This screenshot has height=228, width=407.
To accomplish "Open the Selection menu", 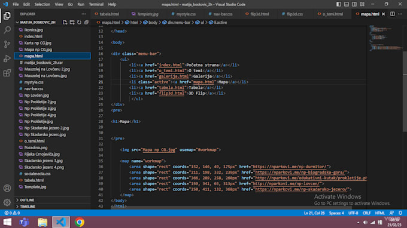I will 42,4.
